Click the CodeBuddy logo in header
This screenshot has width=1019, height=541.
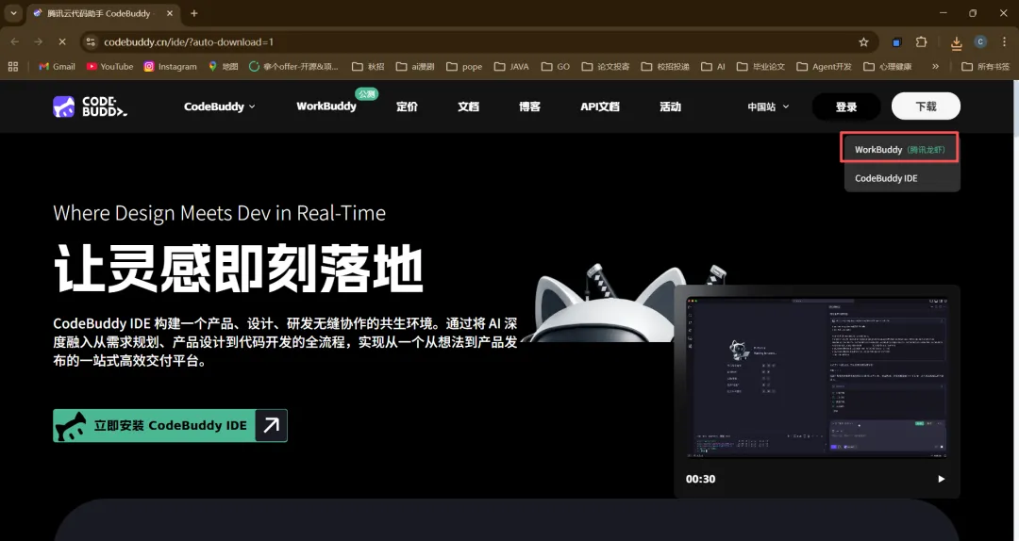[91, 107]
